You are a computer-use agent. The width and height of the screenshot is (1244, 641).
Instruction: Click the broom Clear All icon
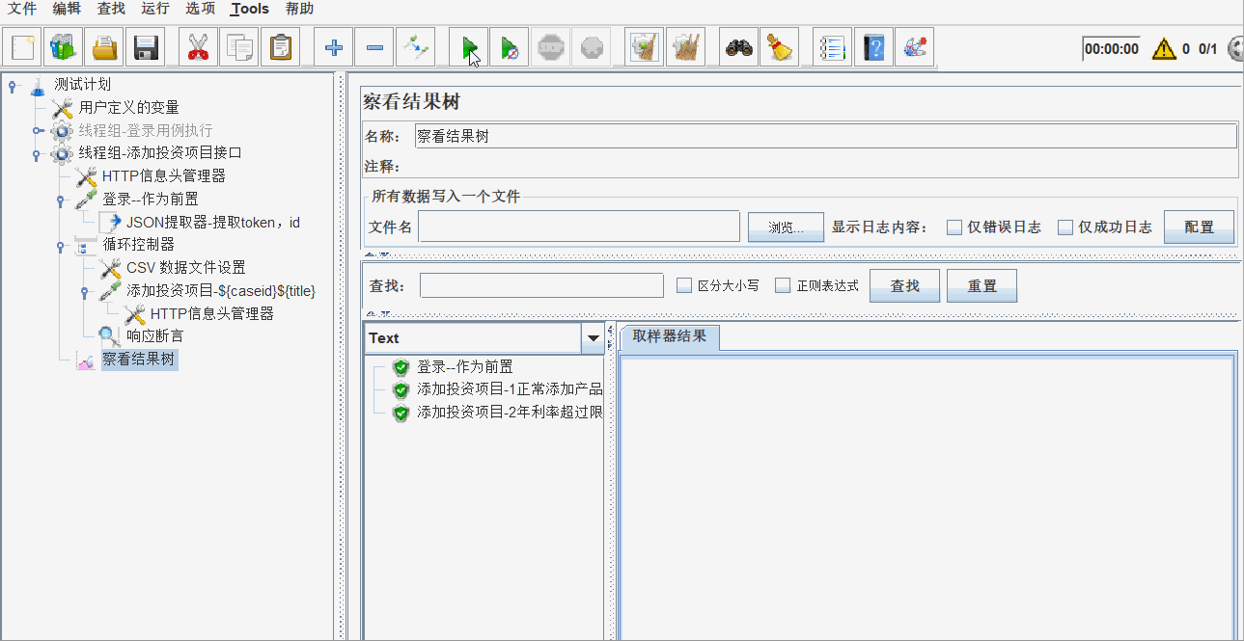(x=780, y=46)
